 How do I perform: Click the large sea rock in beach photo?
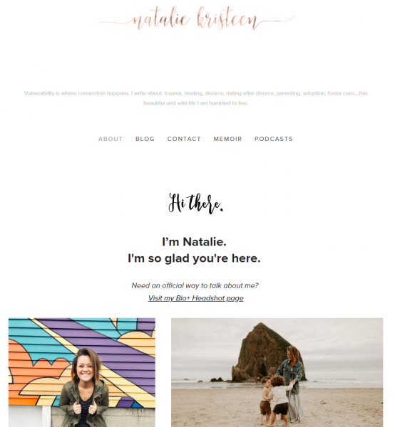coord(262,353)
